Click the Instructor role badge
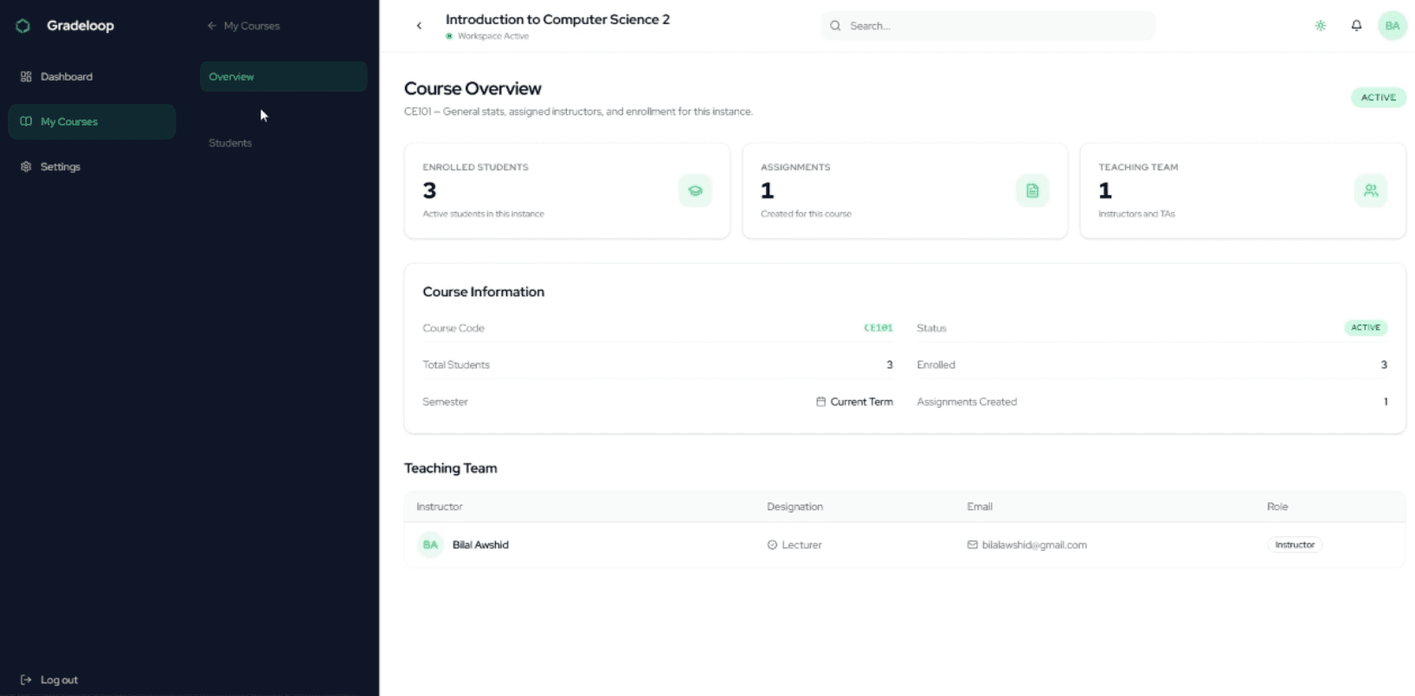Screen dimensions: 1415x696 click(1295, 545)
